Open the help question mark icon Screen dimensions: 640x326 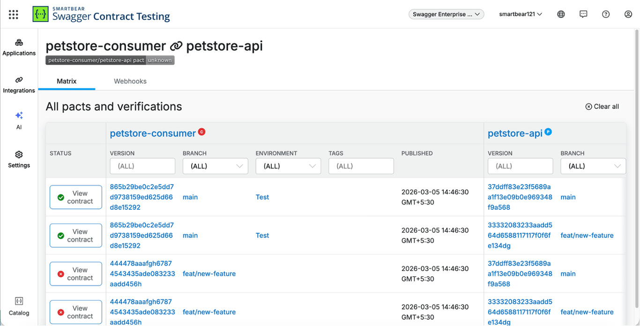click(606, 15)
